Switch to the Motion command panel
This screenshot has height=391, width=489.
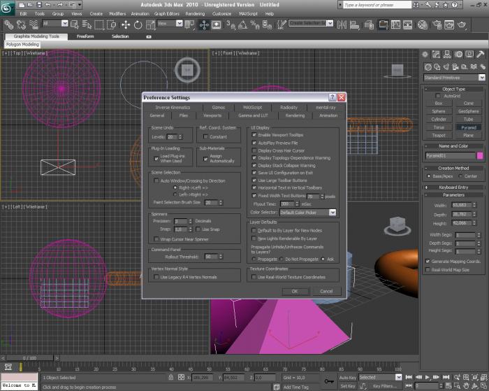458,55
